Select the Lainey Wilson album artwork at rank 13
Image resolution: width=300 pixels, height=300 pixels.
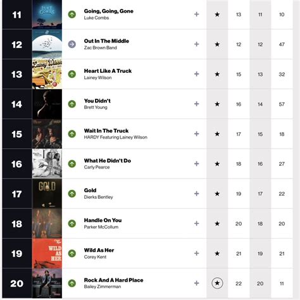47,74
